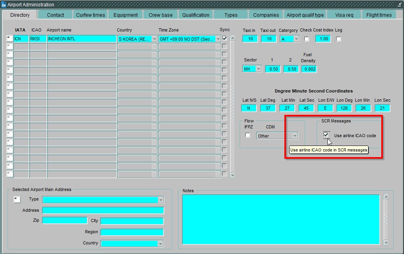Open the Flight times tab
The height and width of the screenshot is (254, 404).
tap(379, 15)
